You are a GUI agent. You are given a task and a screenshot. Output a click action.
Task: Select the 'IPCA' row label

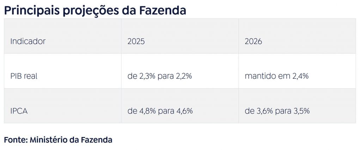[19, 111]
